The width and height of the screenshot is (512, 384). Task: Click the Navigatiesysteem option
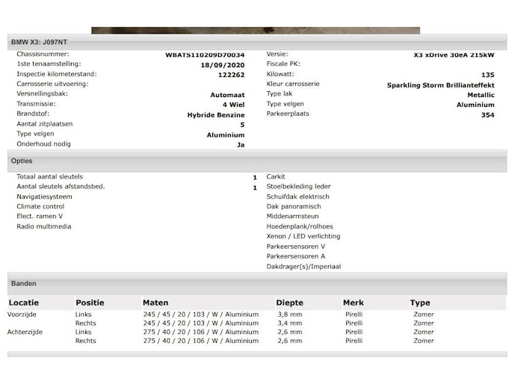pyautogui.click(x=44, y=196)
